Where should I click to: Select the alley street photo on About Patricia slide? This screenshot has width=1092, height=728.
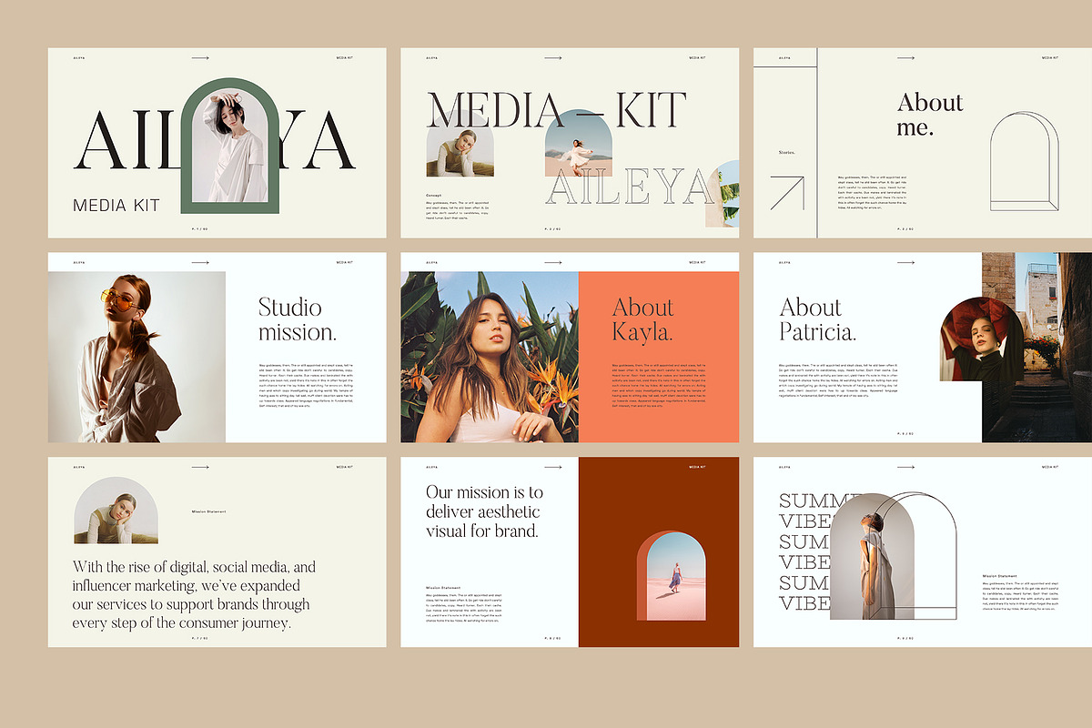(x=1036, y=348)
